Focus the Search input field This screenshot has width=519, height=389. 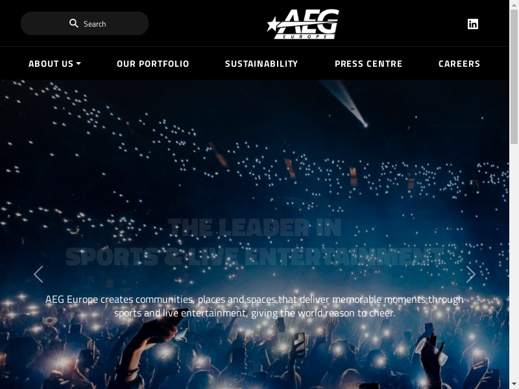(84, 23)
